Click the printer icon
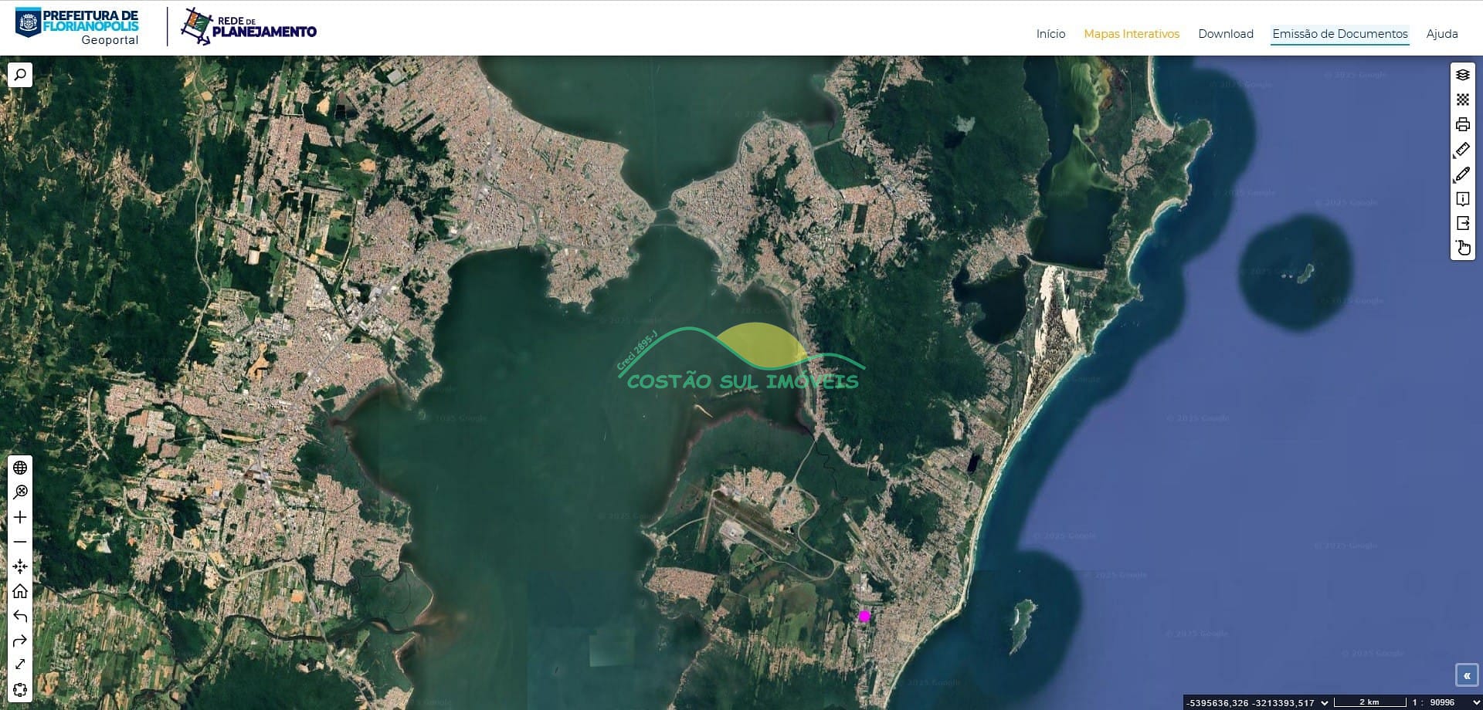This screenshot has width=1483, height=710. 1463,124
